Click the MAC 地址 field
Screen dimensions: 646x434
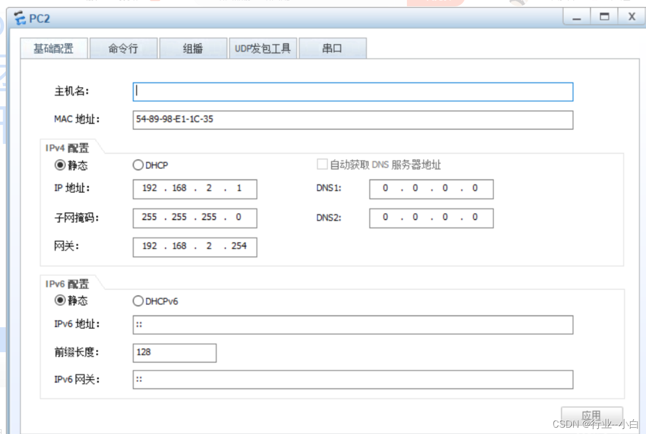tap(353, 120)
